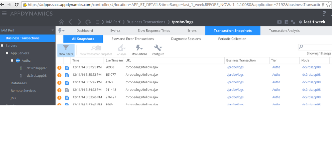This screenshot has width=332, height=156.
Task: Select the Exe Time value 241448
Action: tap(111, 90)
